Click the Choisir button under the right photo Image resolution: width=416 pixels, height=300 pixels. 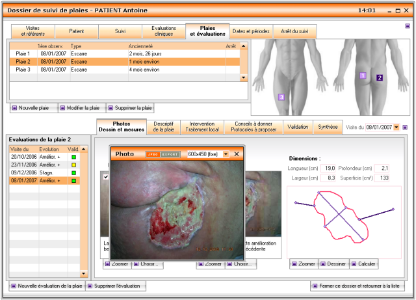coord(241,264)
